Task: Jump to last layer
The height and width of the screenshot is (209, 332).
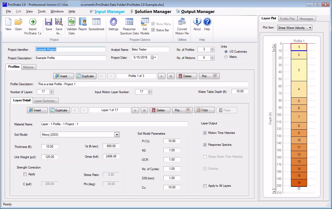Action: [144, 110]
